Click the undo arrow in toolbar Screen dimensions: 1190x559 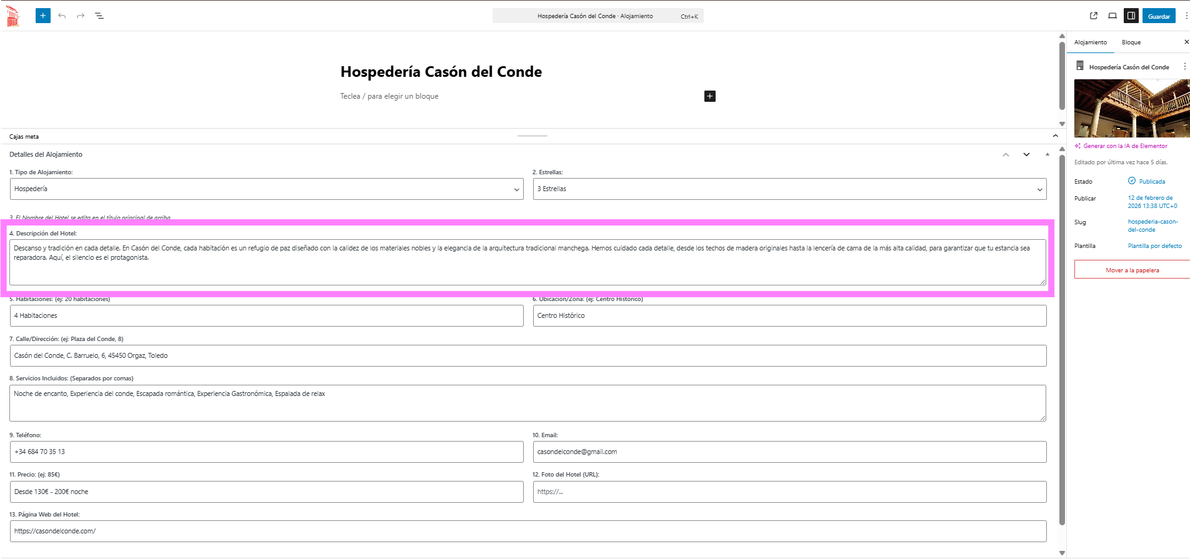tap(62, 16)
